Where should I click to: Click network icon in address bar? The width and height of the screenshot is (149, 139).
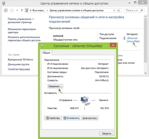click(x=27, y=10)
